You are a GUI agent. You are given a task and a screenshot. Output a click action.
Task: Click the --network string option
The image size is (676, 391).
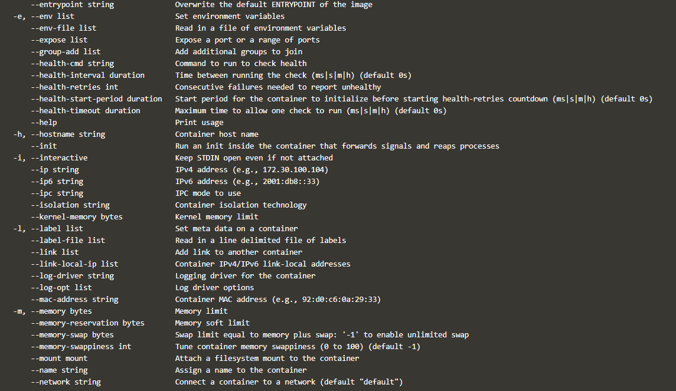click(x=66, y=382)
